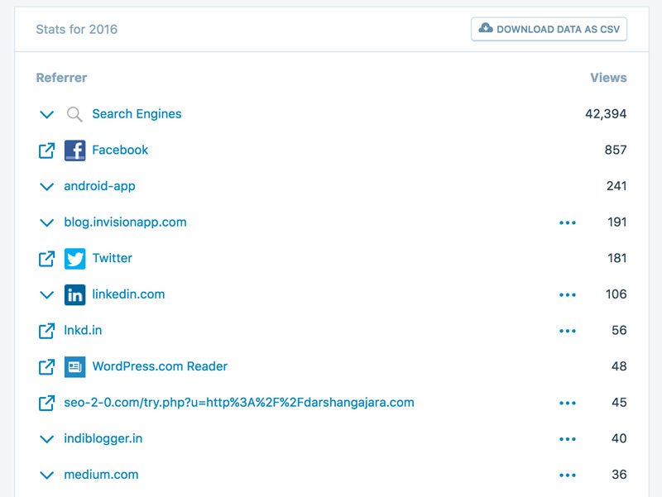The height and width of the screenshot is (497, 662).
Task: Click Download Data as CSV button
Action: 549,29
